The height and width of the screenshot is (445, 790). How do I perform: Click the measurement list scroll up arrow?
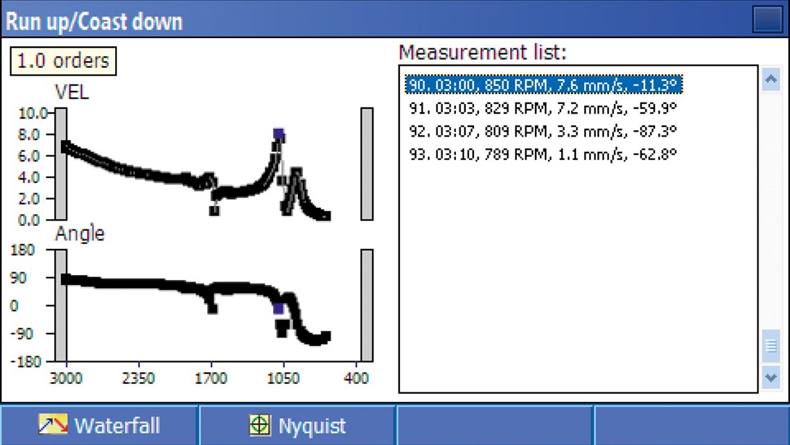tap(771, 80)
